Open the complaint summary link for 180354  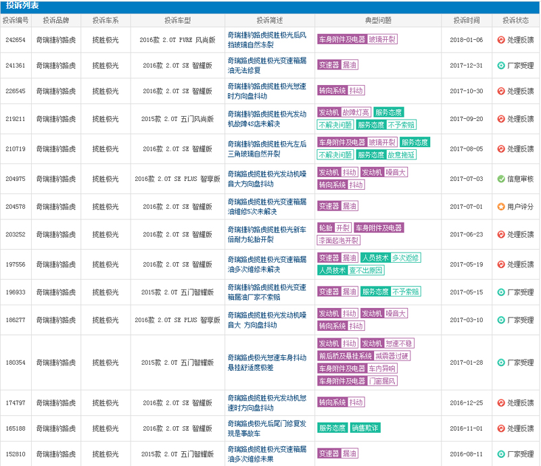[266, 363]
